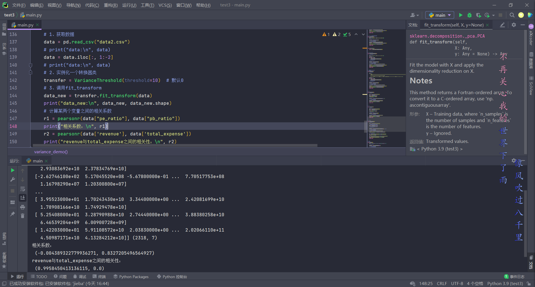Screen dimensions: 535x287
Task: Toggle scroll to end in Run console
Action: tap(23, 198)
